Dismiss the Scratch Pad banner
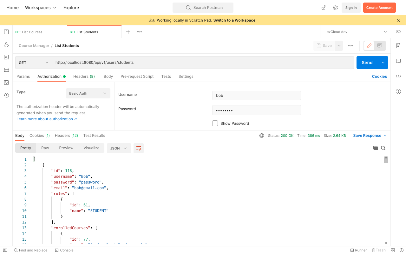 (398, 20)
